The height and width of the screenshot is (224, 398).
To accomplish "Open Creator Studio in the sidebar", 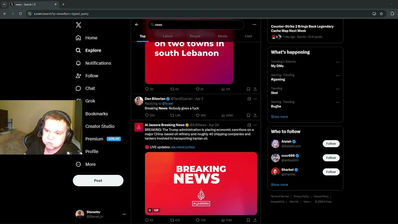I will [x=100, y=126].
